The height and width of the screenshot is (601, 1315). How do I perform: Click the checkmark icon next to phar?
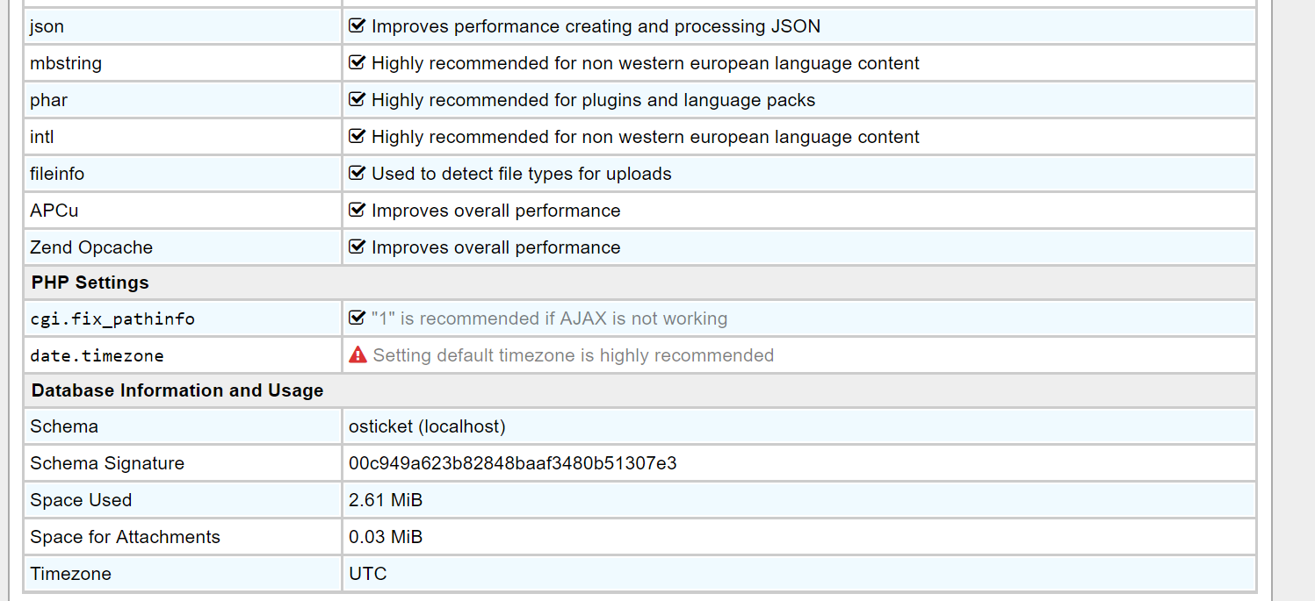click(x=356, y=99)
